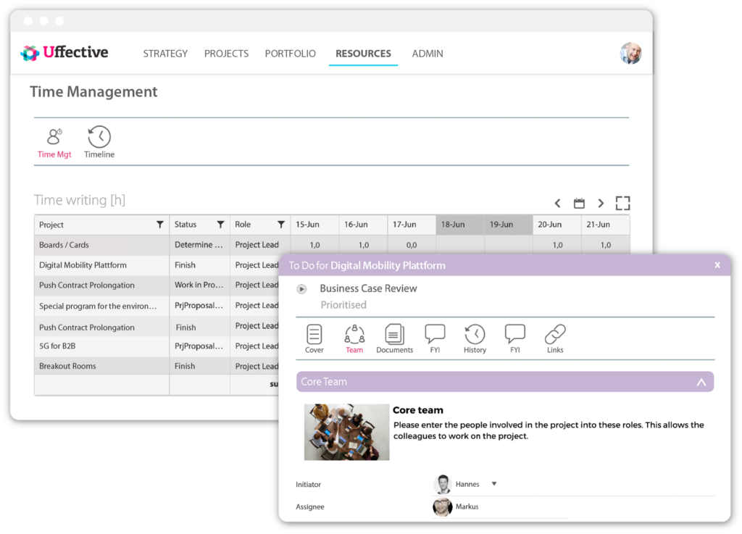Screen dimensions: 742x534
Task: Click the Business Case Review title
Action: [x=368, y=288]
